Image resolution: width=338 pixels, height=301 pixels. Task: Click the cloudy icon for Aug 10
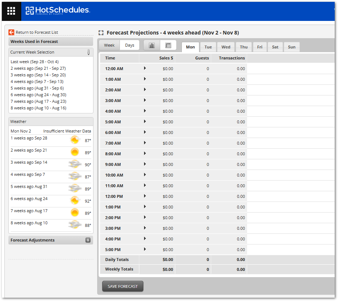pos(75,225)
